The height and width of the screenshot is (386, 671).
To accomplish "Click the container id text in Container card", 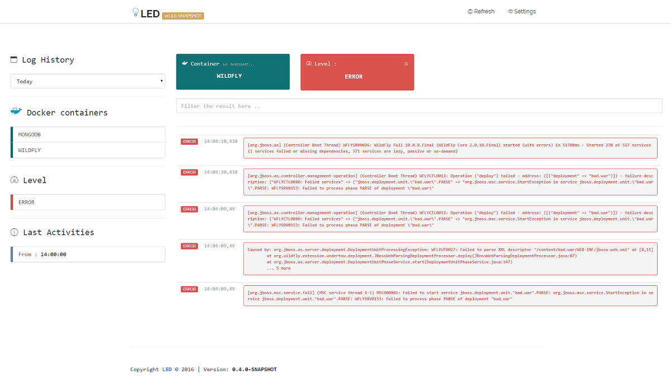I will 238,64.
